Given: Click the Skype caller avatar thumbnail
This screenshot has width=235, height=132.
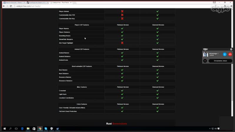Looking at the screenshot, I should [206, 54].
